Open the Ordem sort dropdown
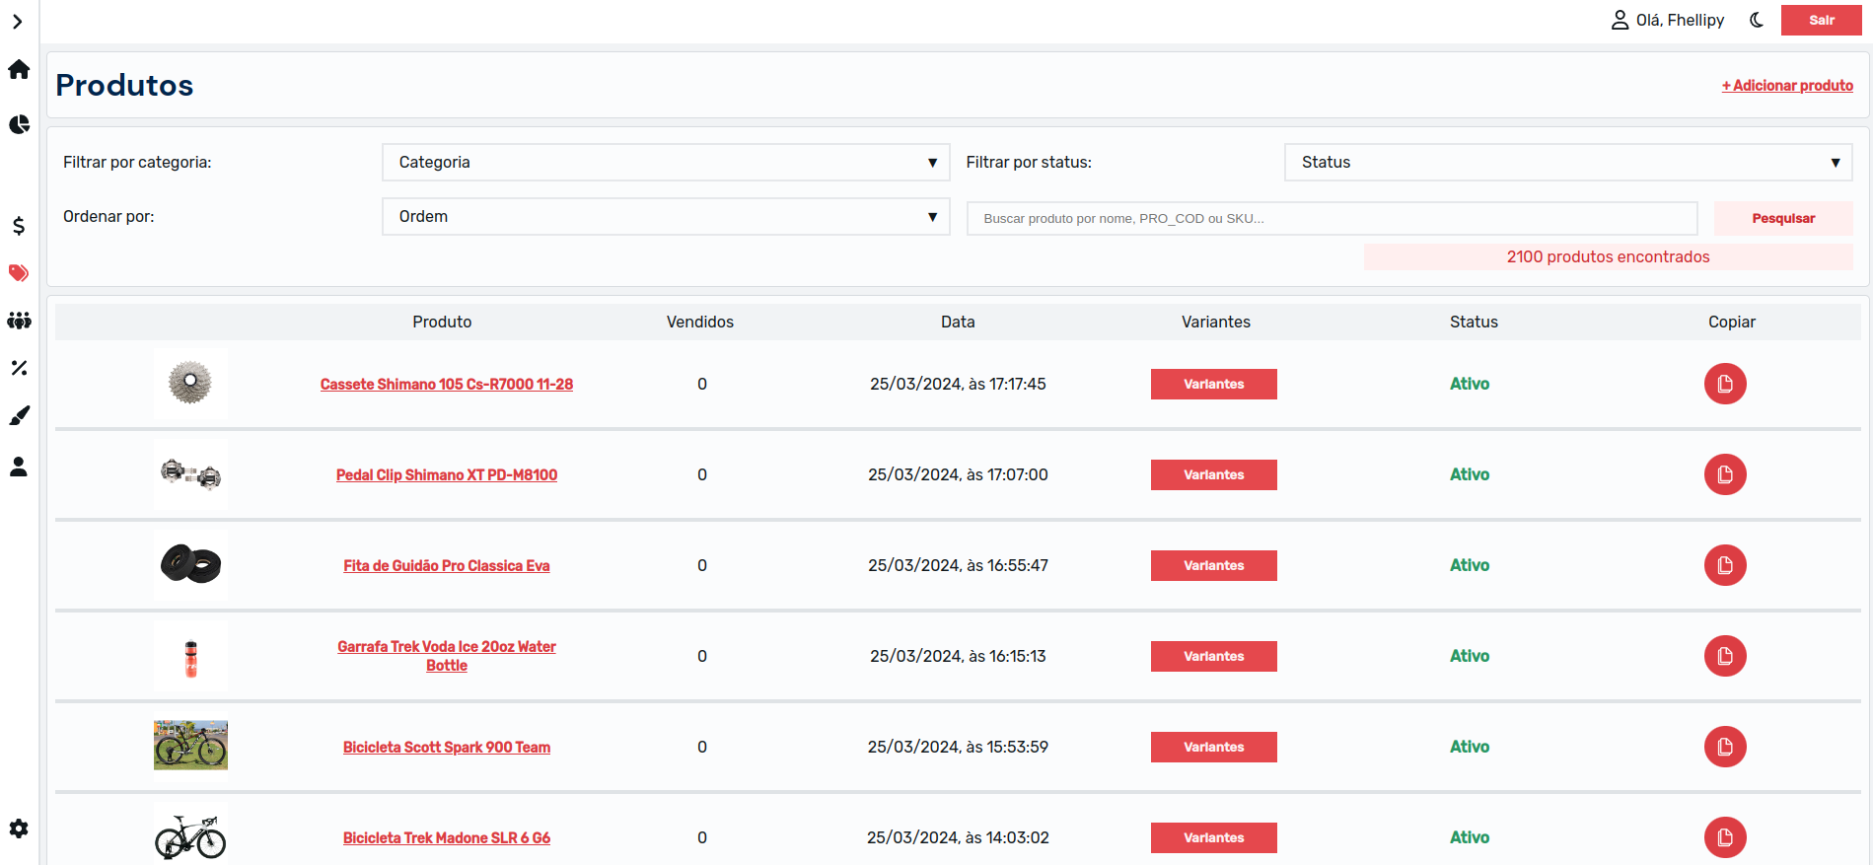The height and width of the screenshot is (865, 1873). (x=666, y=216)
